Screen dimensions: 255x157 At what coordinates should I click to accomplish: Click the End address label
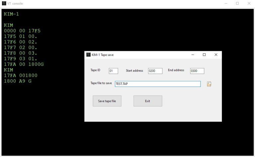pyautogui.click(x=176, y=70)
